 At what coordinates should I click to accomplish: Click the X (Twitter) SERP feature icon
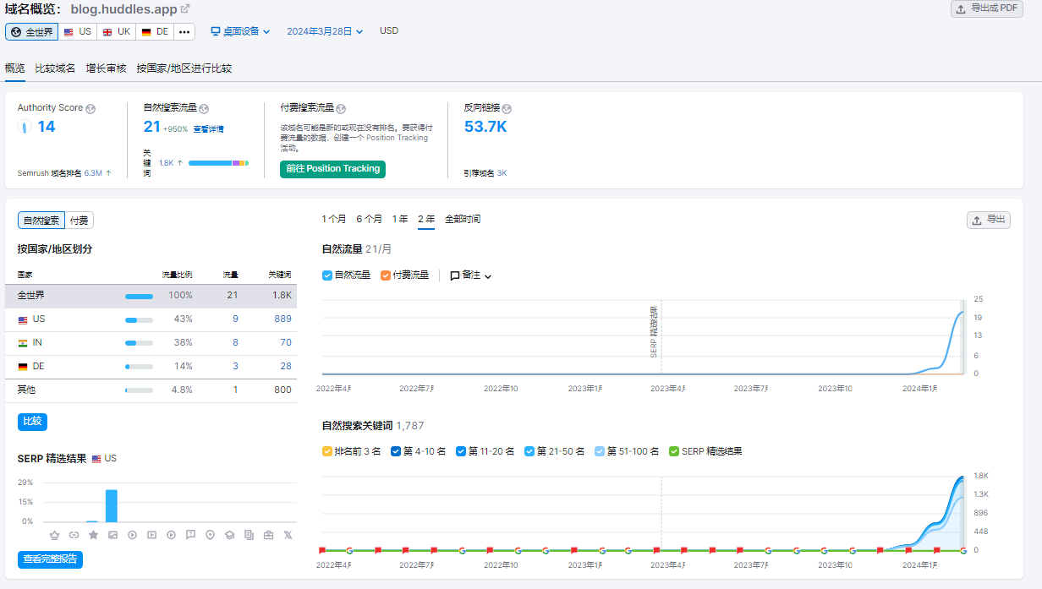tap(288, 535)
